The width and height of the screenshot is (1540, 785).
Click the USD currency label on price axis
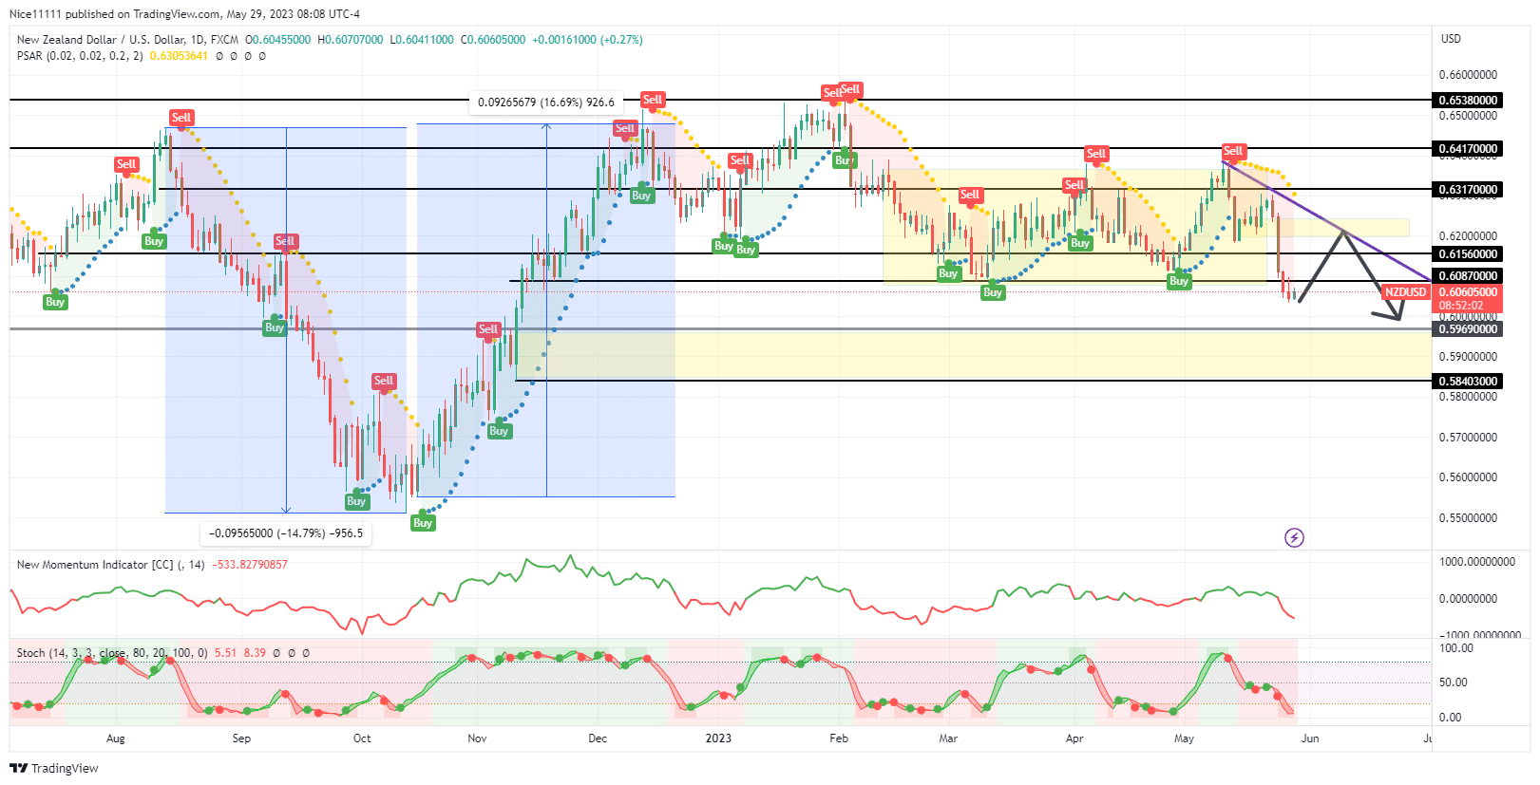coord(1451,39)
